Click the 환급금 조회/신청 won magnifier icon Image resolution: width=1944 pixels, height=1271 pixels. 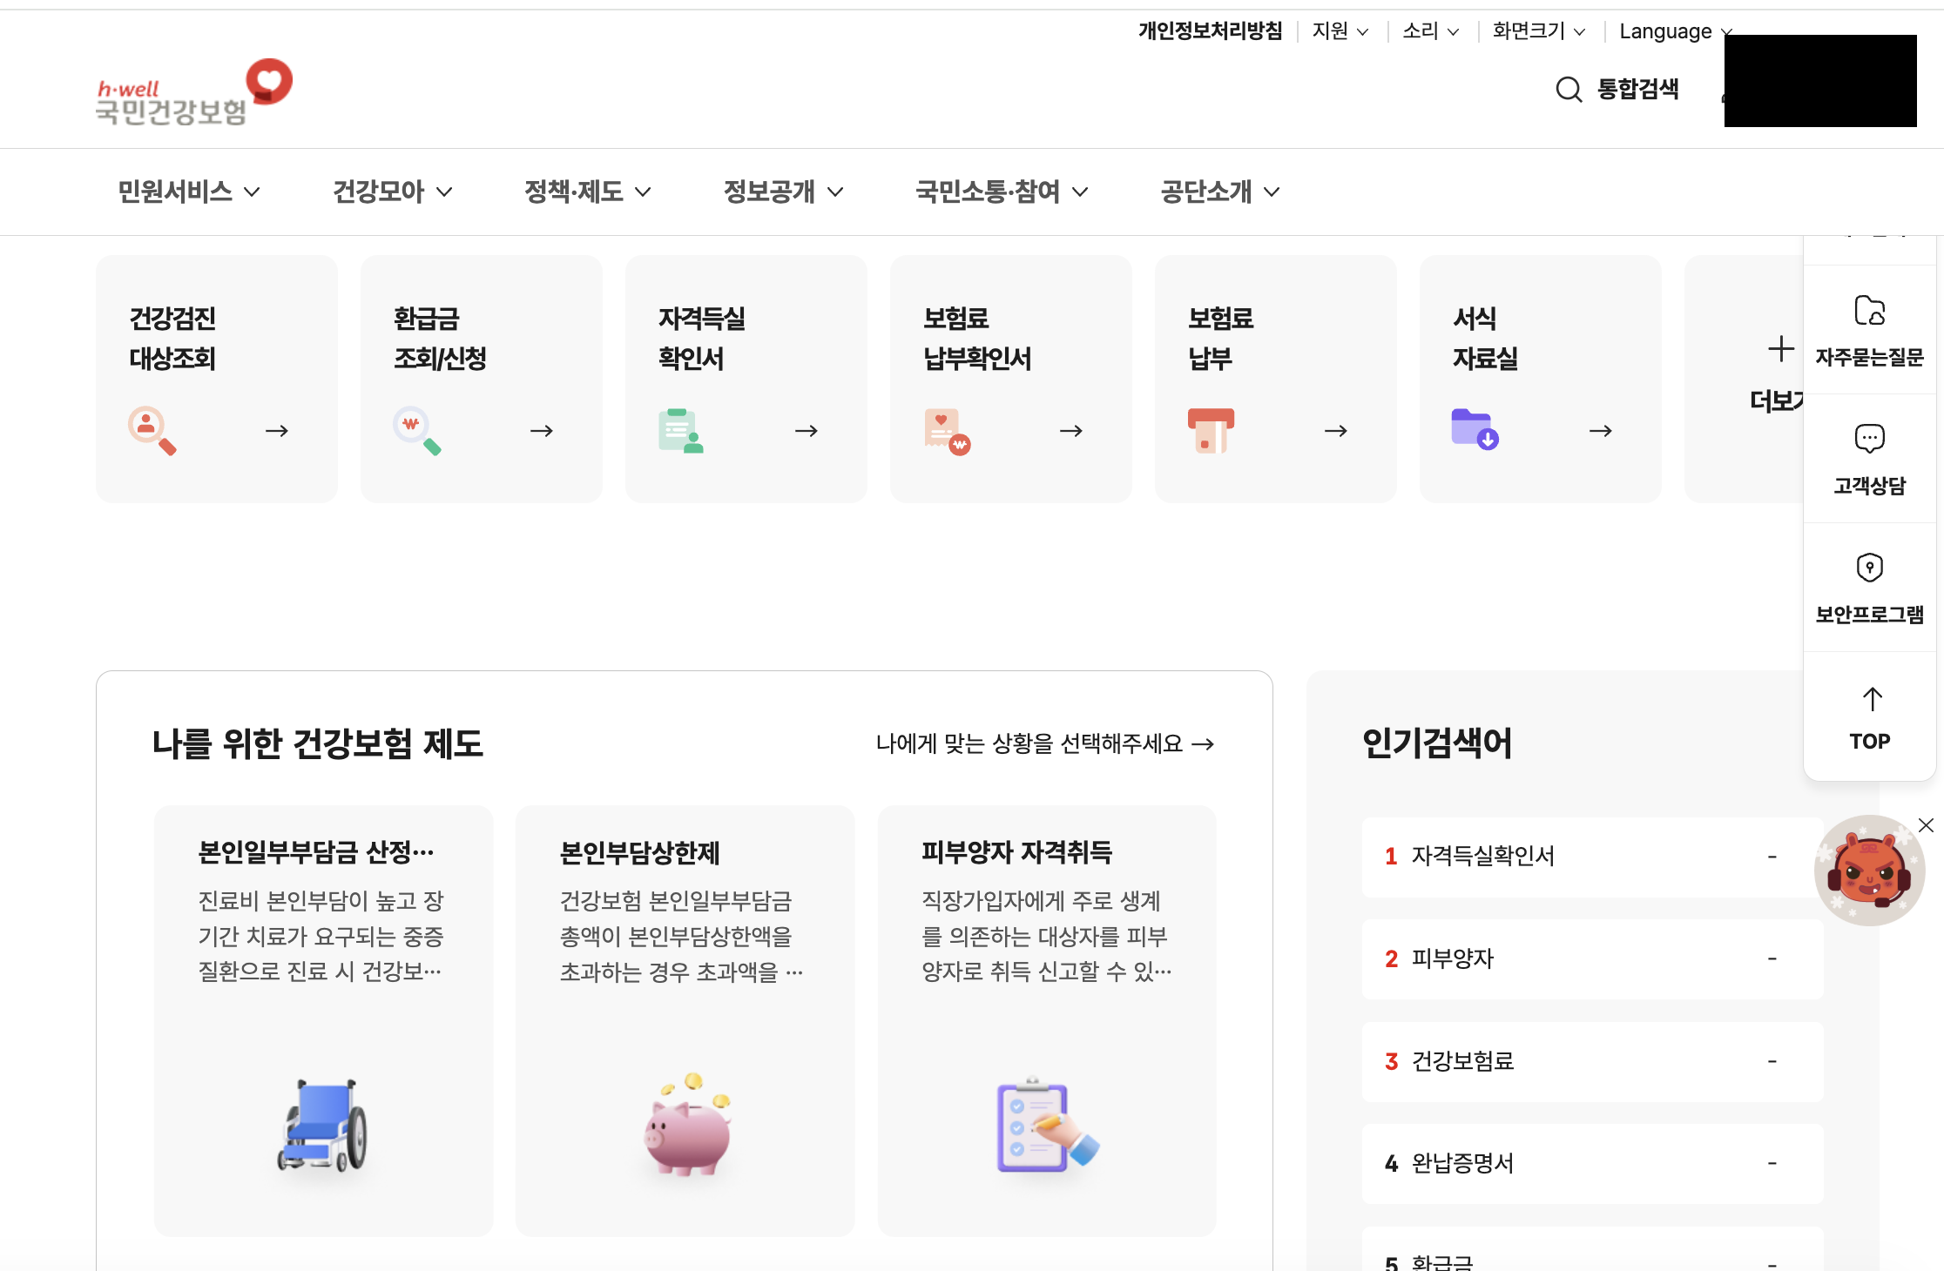416,430
